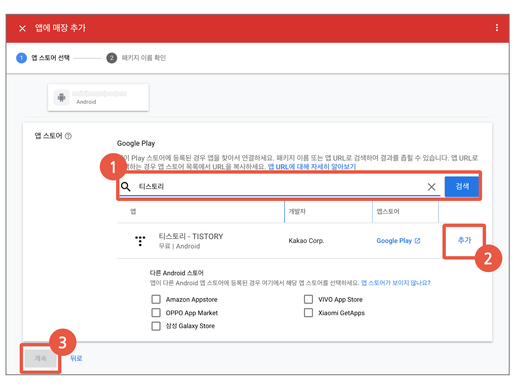Screen dimensions: 514x389
Task: Click the 티스토리 - TISTORY app name
Action: [191, 237]
